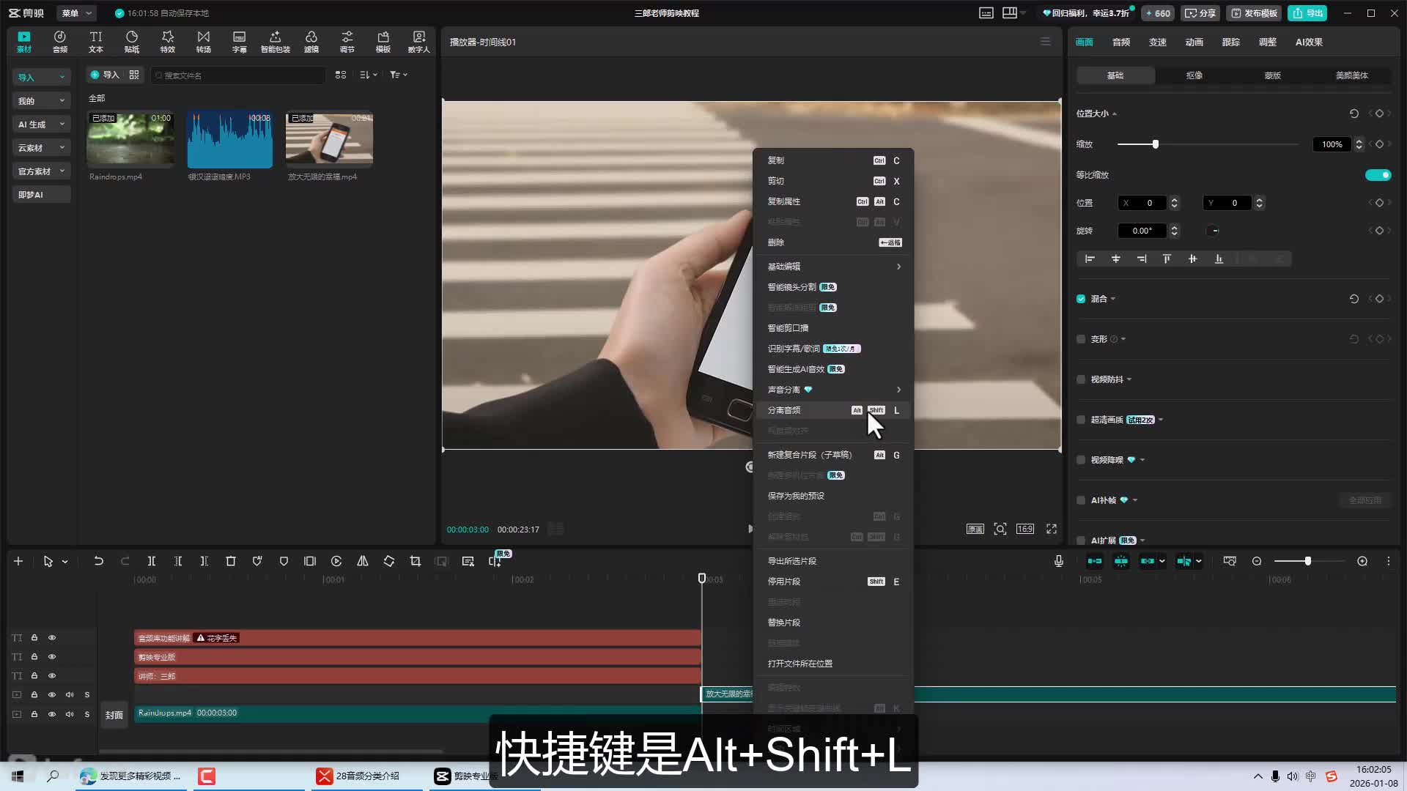The image size is (1407, 791).
Task: Click the microphone record voiceover icon
Action: coord(1059,561)
